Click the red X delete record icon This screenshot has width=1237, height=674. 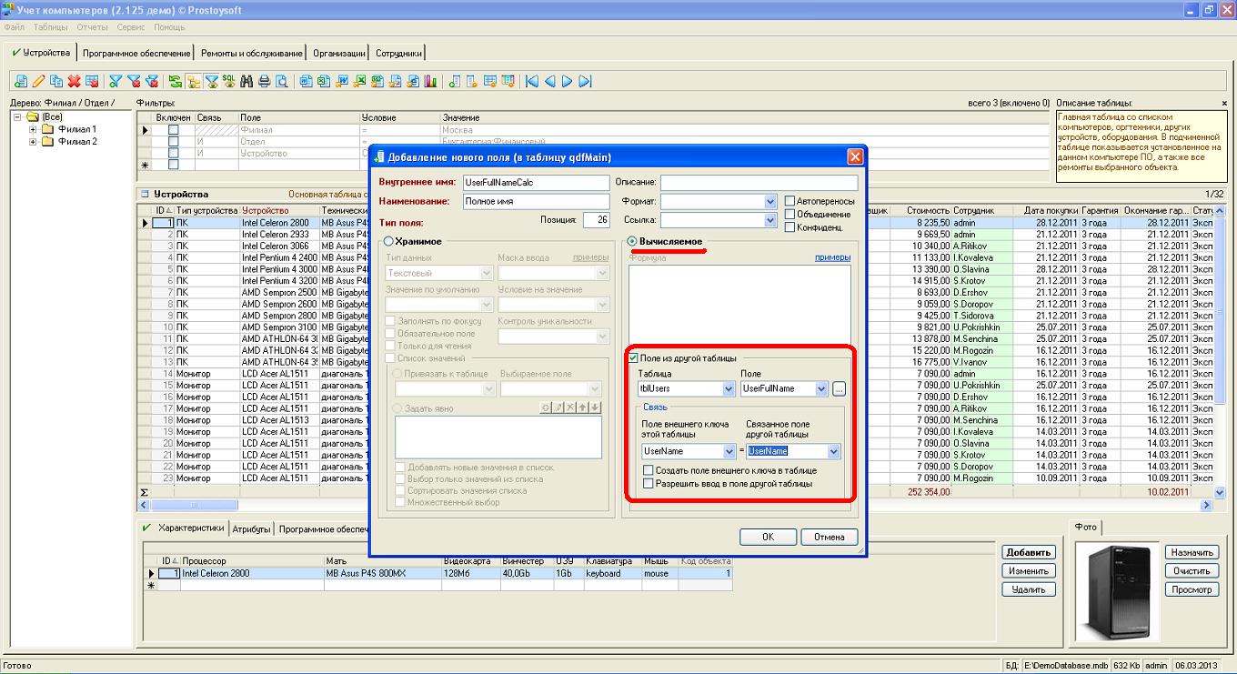(75, 82)
